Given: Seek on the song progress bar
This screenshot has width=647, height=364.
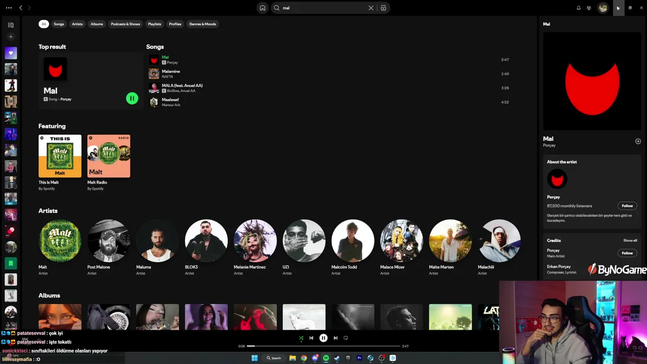Looking at the screenshot, I should [x=323, y=346].
